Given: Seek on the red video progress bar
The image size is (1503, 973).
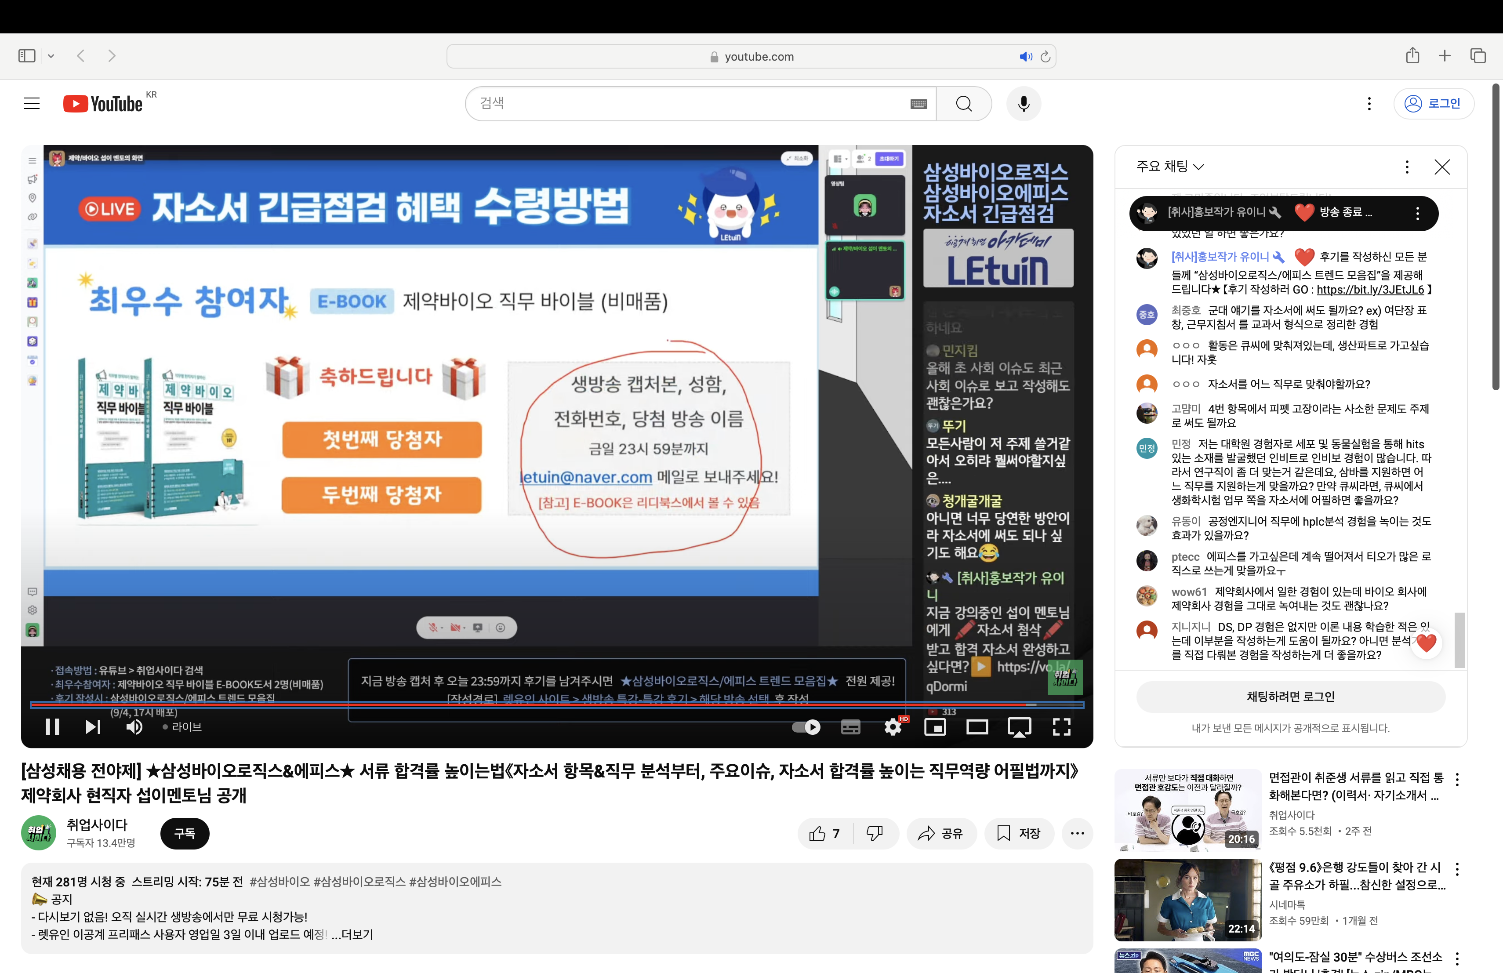Looking at the screenshot, I should click(556, 704).
